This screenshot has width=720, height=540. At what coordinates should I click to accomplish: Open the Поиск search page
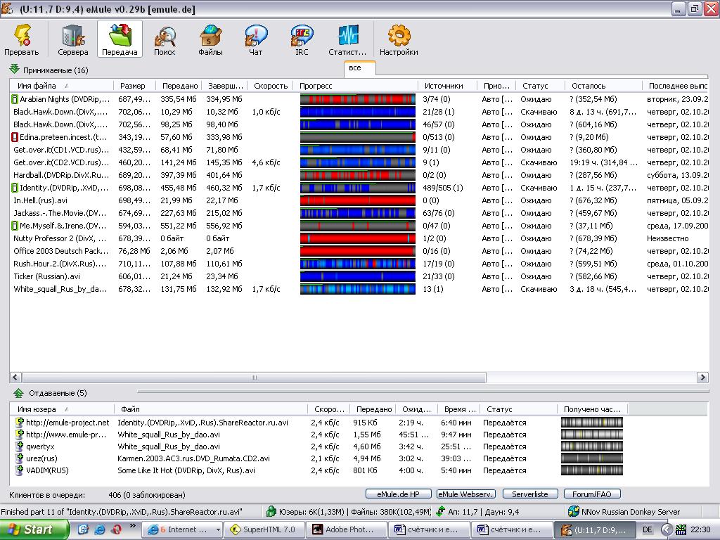[165, 39]
